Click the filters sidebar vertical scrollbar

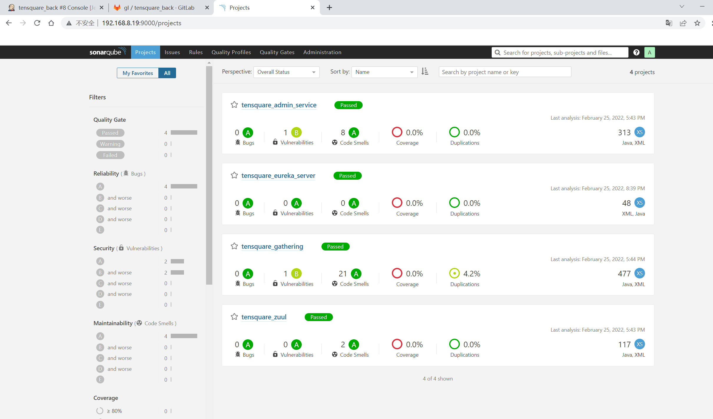coord(209,175)
